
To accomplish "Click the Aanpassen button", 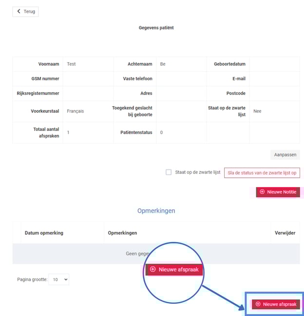I will [285, 155].
